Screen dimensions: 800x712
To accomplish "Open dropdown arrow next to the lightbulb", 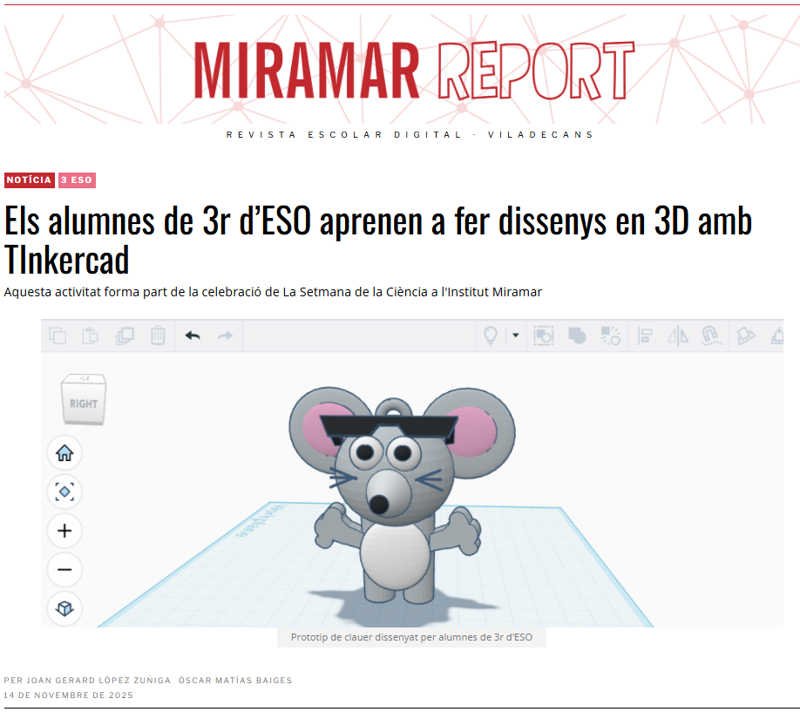I will coord(515,336).
